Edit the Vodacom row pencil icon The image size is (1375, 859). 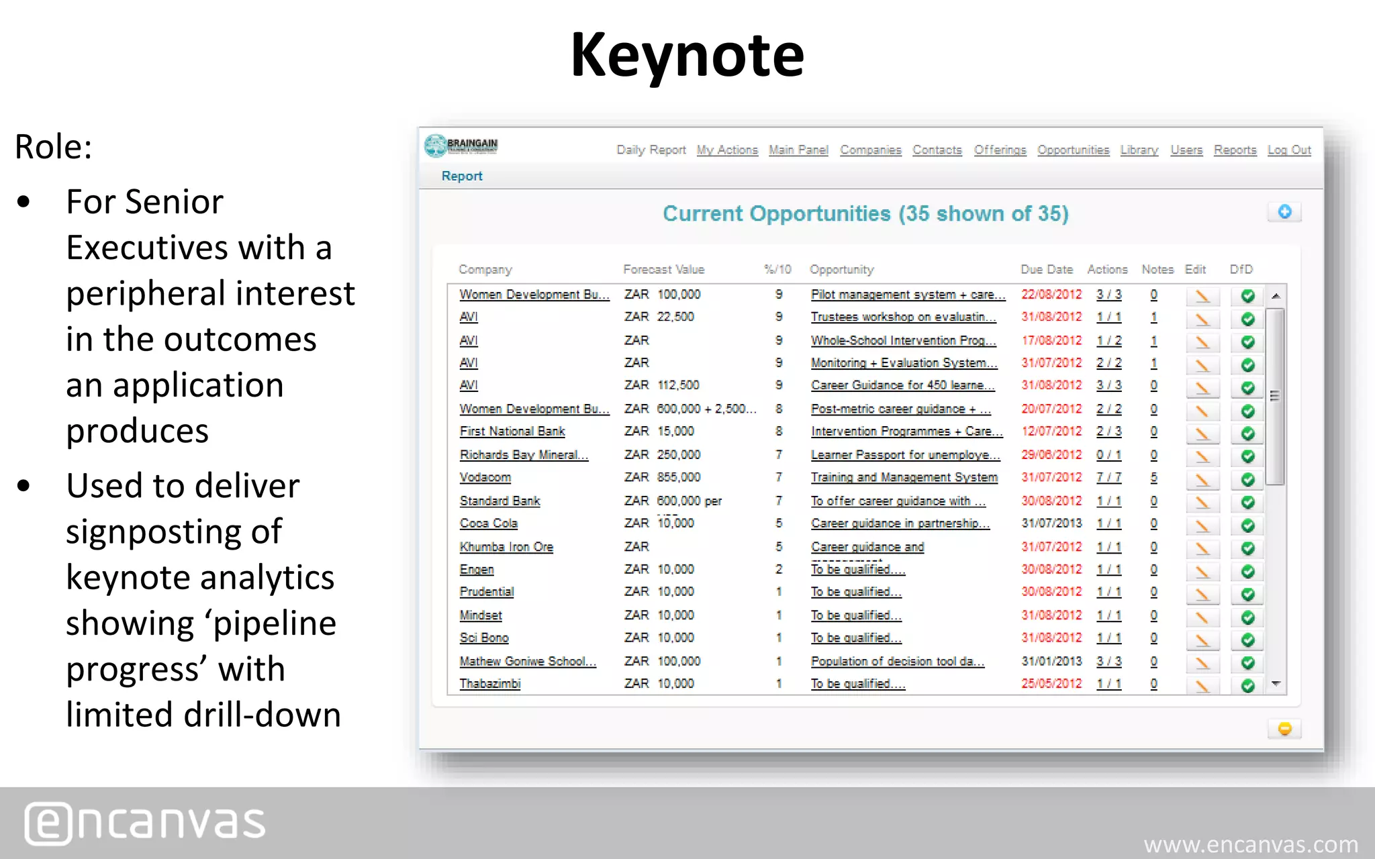pyautogui.click(x=1202, y=480)
